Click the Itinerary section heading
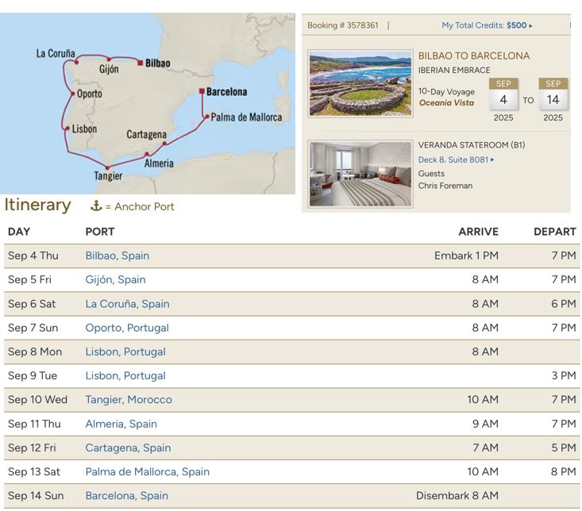 (37, 205)
